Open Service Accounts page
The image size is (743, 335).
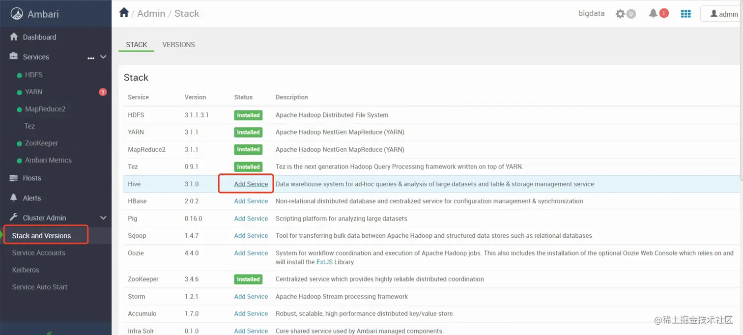click(39, 252)
